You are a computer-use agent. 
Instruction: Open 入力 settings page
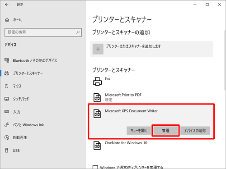(17, 112)
